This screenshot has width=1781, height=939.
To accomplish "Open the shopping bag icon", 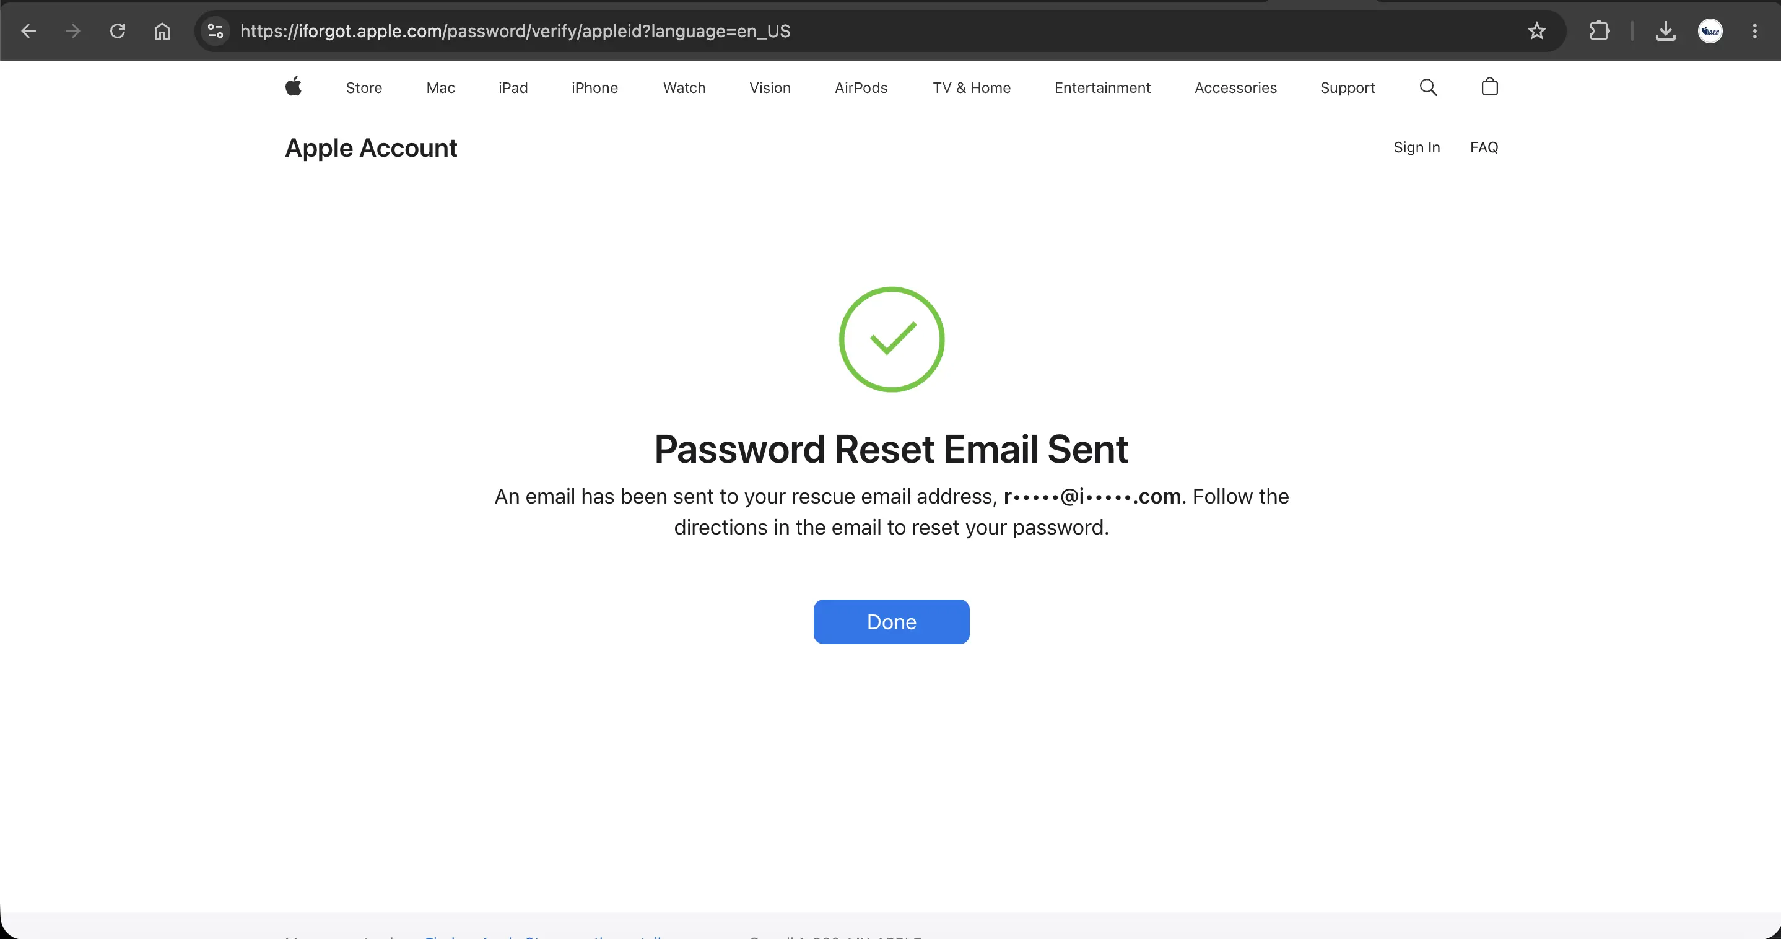I will (1489, 87).
